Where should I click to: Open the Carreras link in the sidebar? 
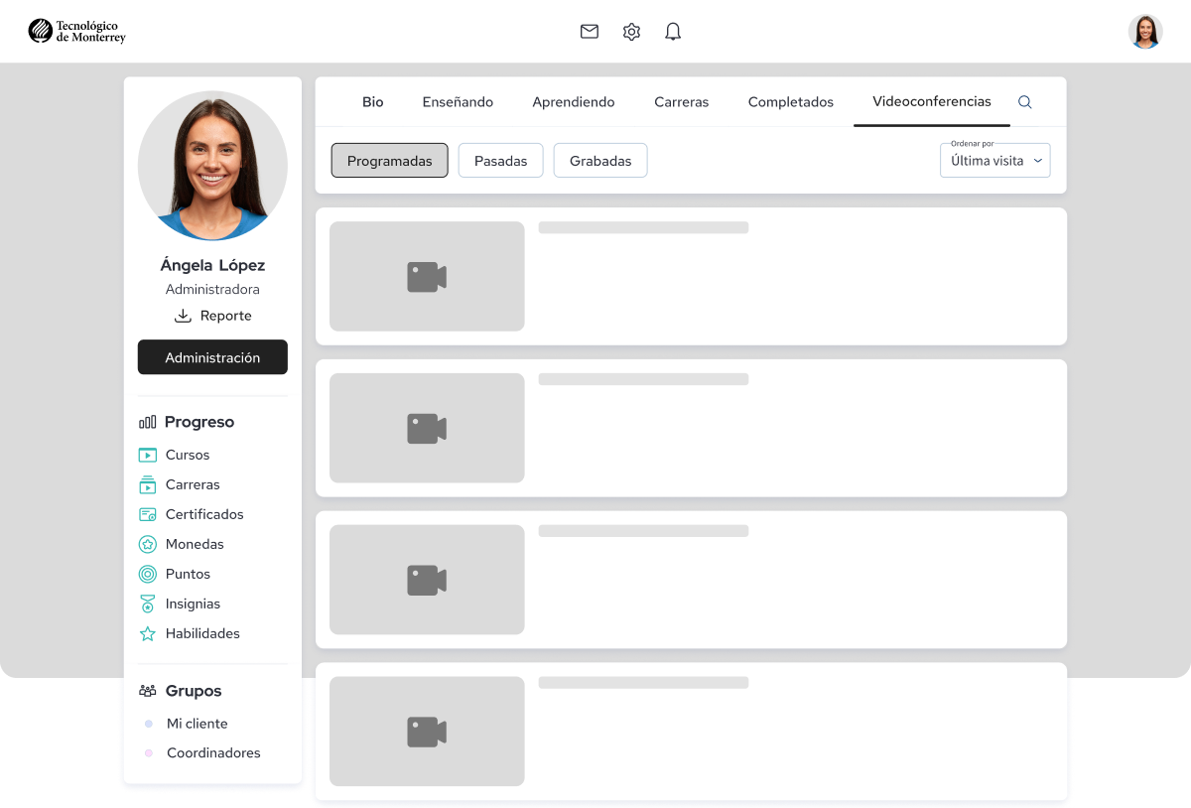(193, 484)
